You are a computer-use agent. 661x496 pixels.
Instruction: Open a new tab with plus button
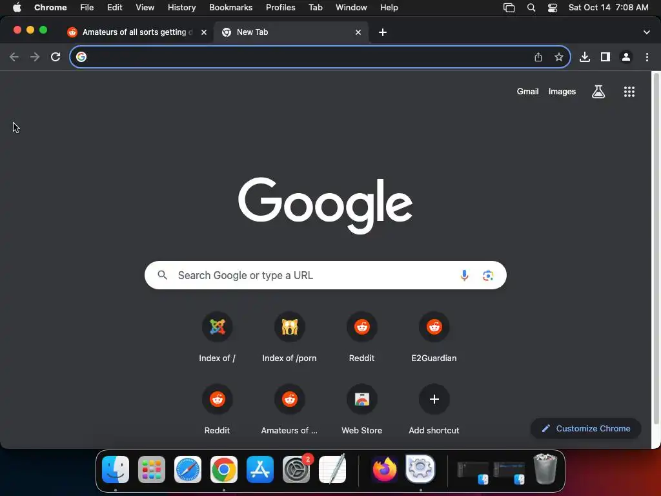tap(382, 32)
